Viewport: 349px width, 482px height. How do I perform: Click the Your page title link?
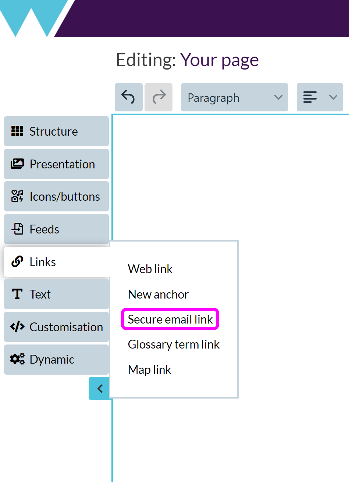(219, 60)
